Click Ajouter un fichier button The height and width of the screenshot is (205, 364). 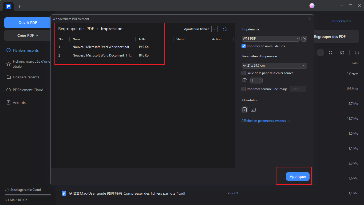point(196,29)
